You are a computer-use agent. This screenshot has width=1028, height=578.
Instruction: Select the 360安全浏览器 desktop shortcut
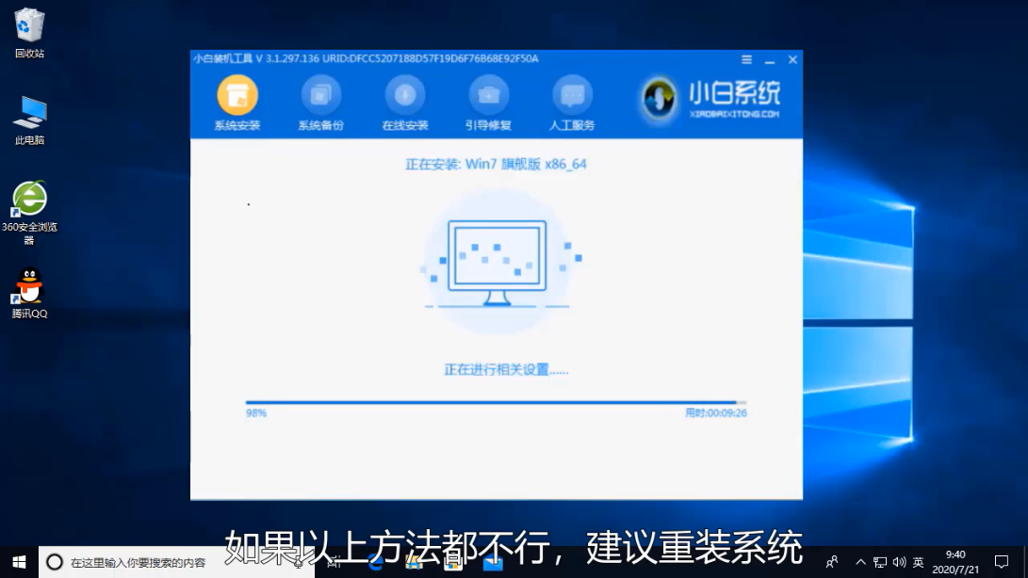coord(29,213)
